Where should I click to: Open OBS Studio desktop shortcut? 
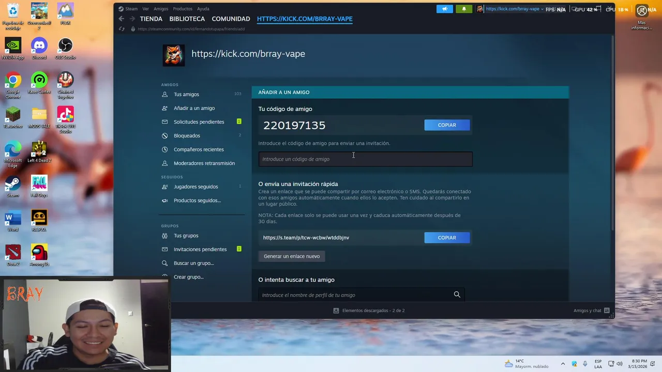(x=65, y=49)
